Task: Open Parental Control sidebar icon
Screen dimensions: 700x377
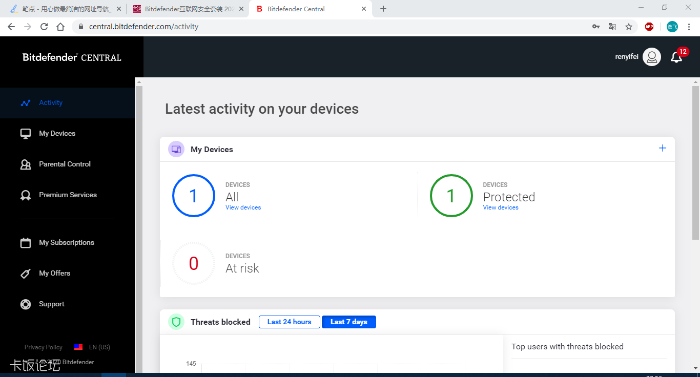Action: tap(26, 164)
